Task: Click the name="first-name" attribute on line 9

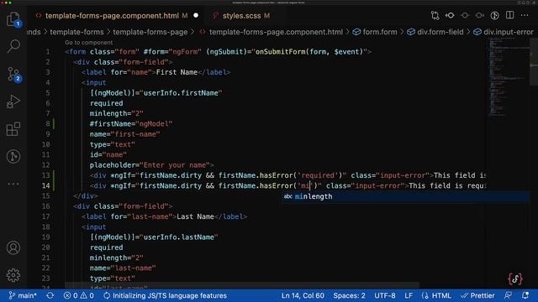Action: tap(125, 134)
